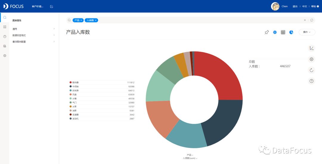Image resolution: width=322 pixels, height=164 pixels.
Task: Edit the project name with pencil icon
Action: tap(52, 7)
